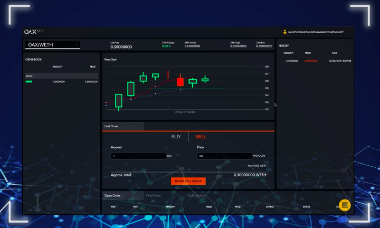Open the yellow chat widget bubble
380x228 pixels.
[x=345, y=205]
